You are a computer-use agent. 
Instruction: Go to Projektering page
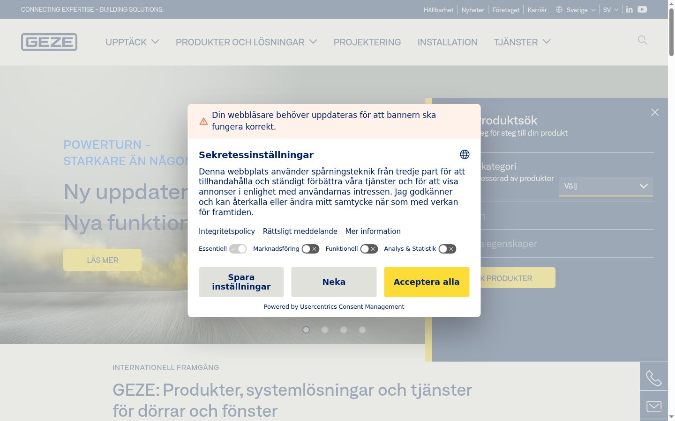pos(367,42)
